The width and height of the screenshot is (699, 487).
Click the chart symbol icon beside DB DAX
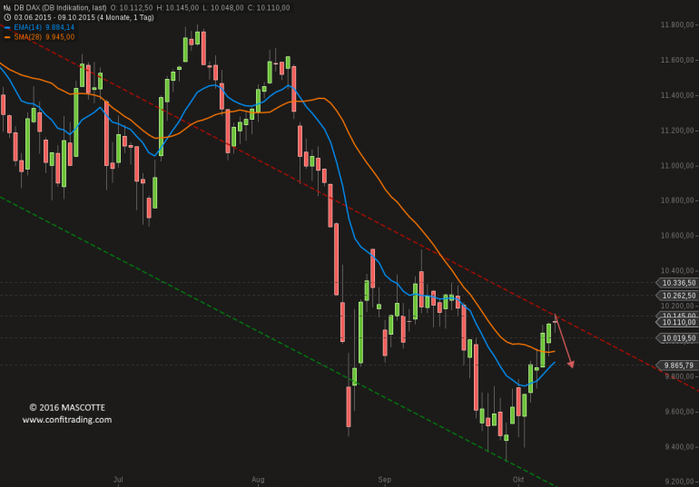coord(6,7)
